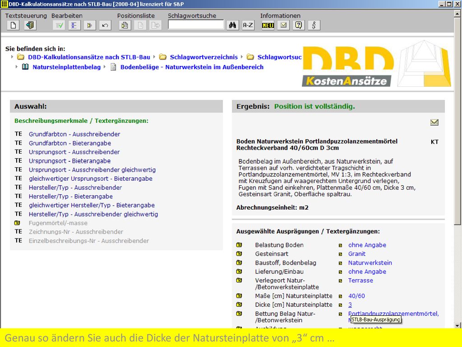Click the small s icon before Granit
462x347 pixels.
(x=340, y=254)
